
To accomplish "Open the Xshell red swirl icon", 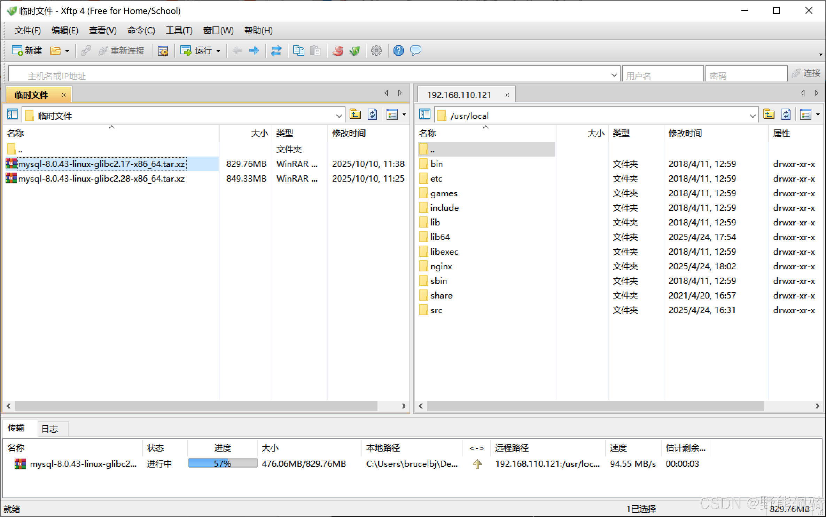I will pos(337,51).
